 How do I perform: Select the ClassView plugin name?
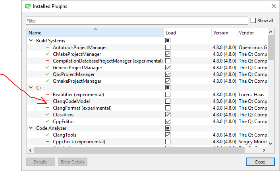[63, 115]
